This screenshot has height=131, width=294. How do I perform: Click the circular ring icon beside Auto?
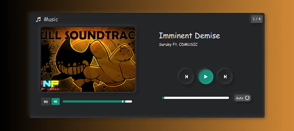[247, 98]
